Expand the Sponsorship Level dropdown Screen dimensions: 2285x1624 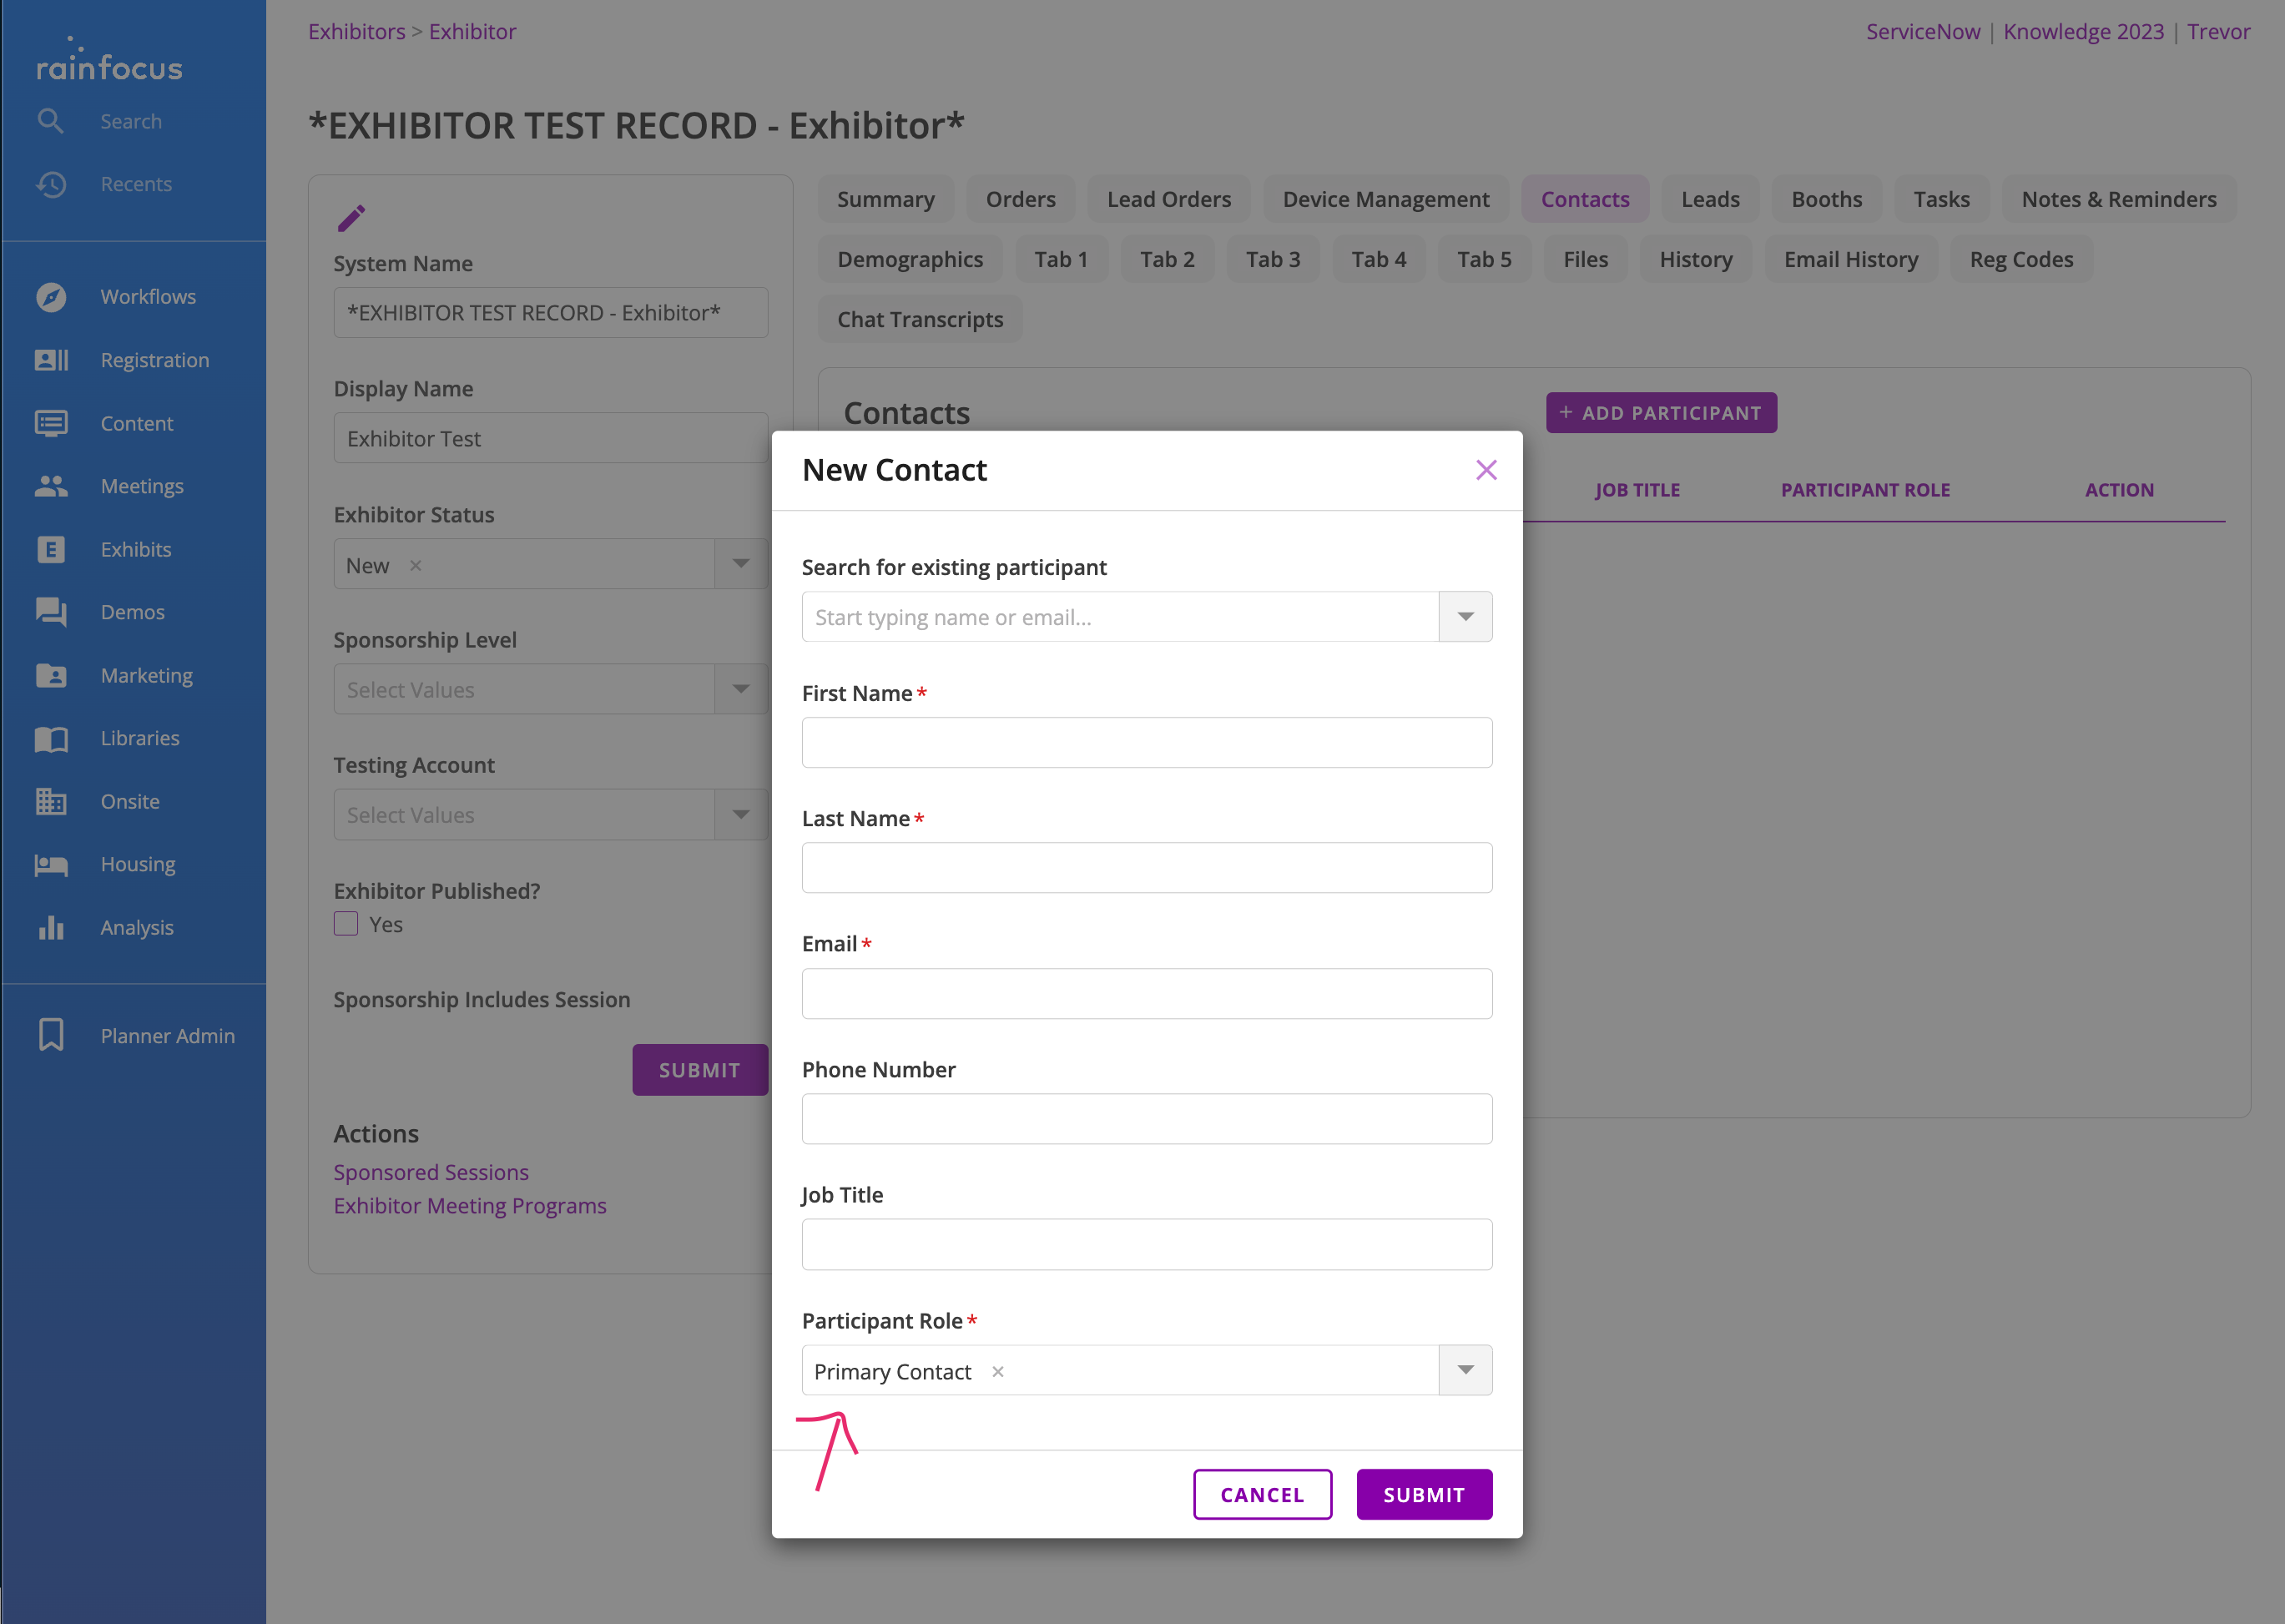(x=741, y=689)
